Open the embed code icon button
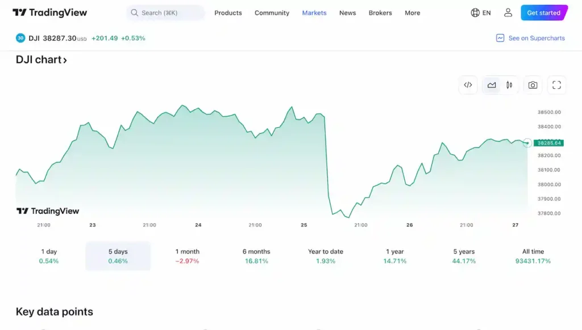The image size is (582, 330). (x=468, y=85)
